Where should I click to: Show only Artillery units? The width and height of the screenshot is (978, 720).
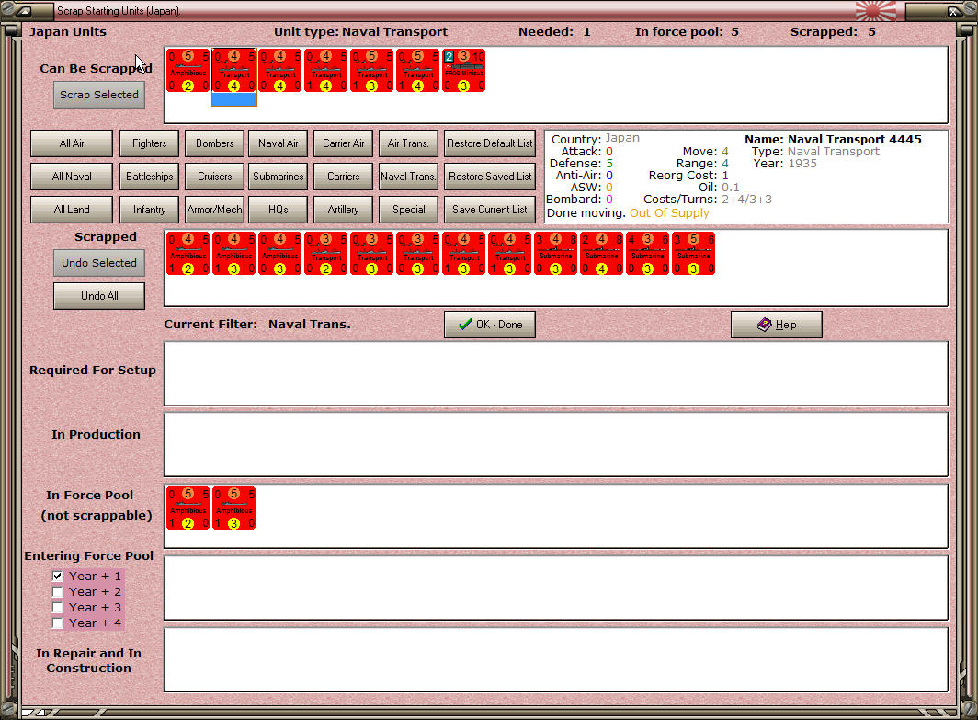[344, 210]
